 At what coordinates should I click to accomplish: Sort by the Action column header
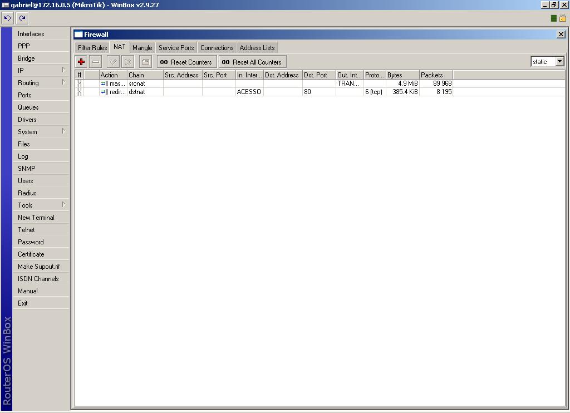(113, 75)
